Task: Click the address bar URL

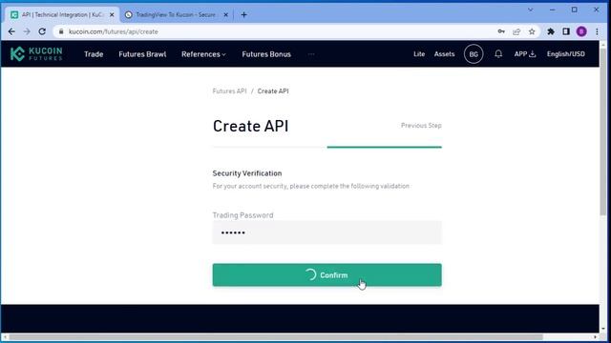Action: tap(114, 31)
